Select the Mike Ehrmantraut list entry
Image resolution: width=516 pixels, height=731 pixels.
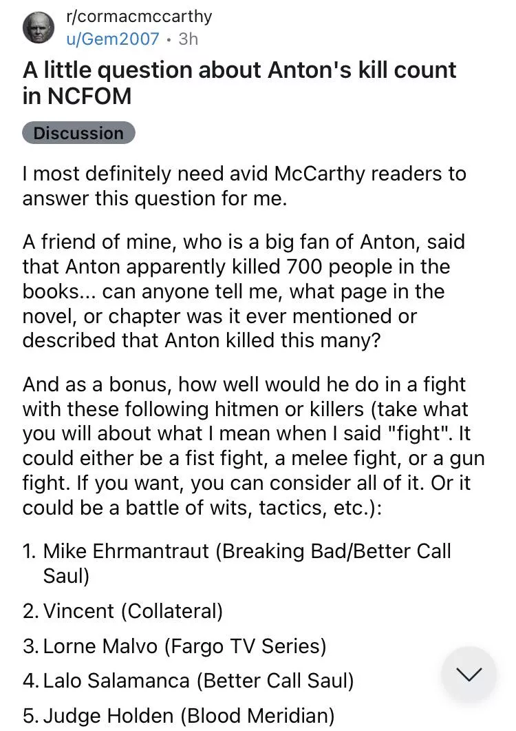tap(246, 563)
